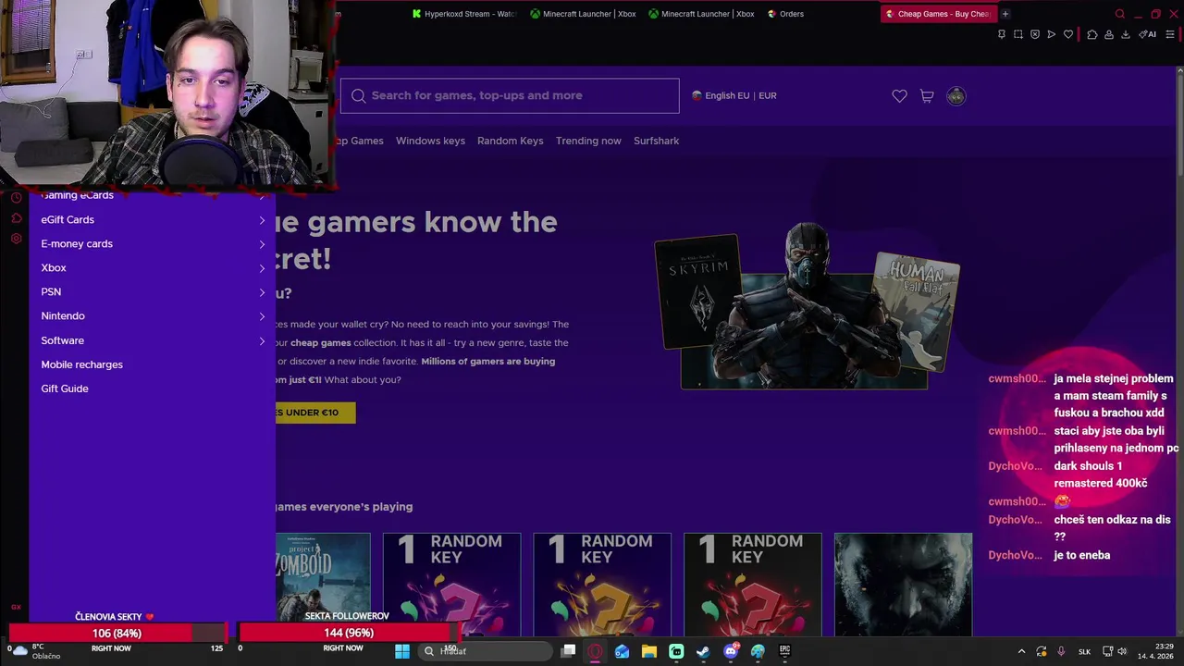
Task: Click the Windows taskbar search box
Action: click(x=486, y=651)
